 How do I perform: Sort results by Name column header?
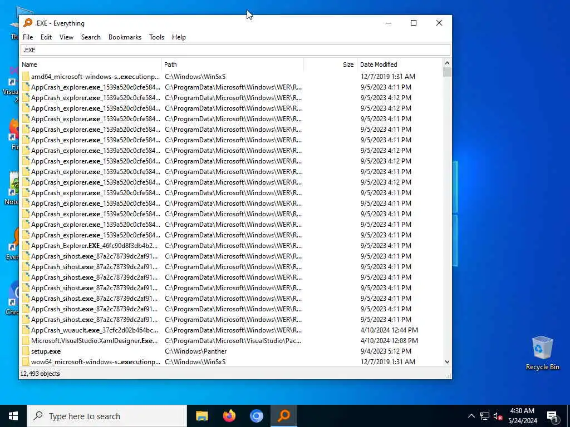coord(90,64)
